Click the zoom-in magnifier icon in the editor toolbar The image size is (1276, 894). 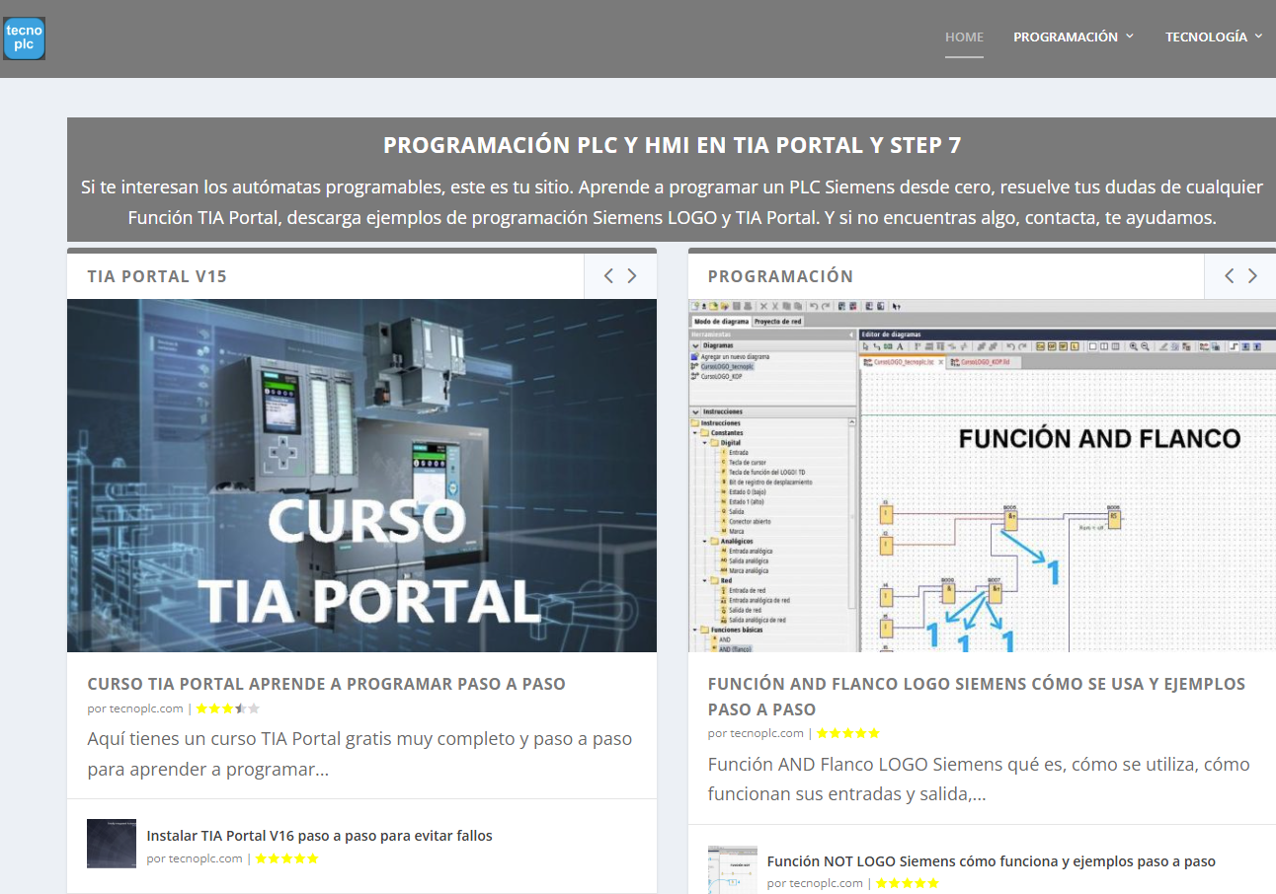click(1133, 347)
